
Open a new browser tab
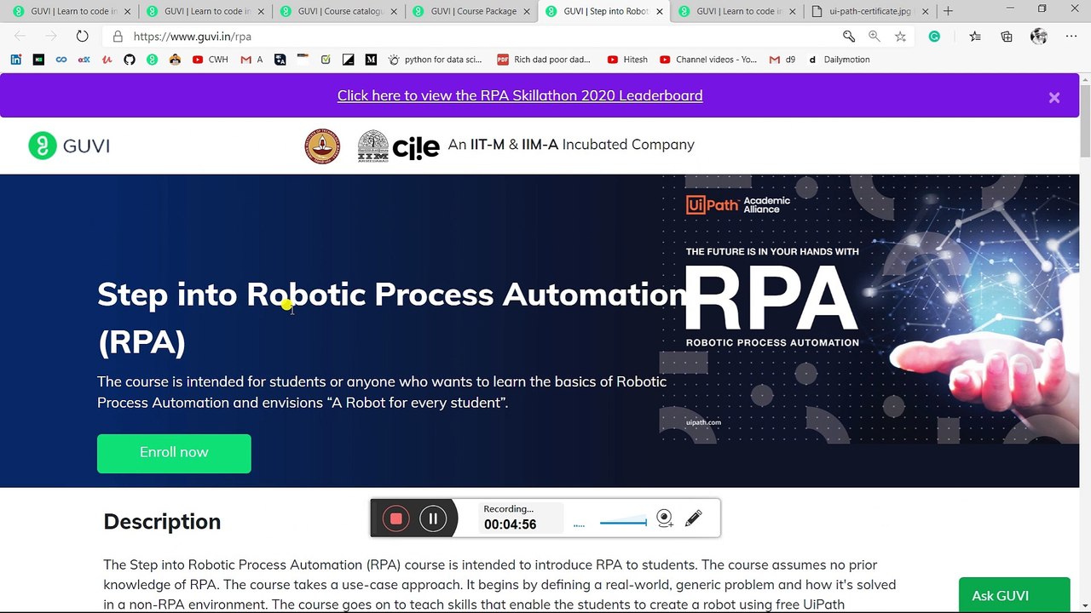(948, 11)
